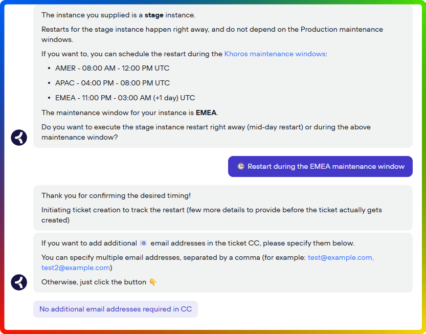Click the bot avatar beside the email CC message
426x334 pixels.
click(19, 282)
